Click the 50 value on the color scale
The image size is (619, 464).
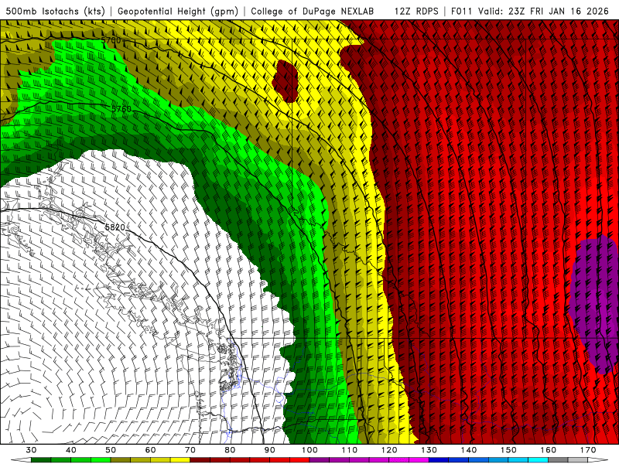[x=111, y=450]
